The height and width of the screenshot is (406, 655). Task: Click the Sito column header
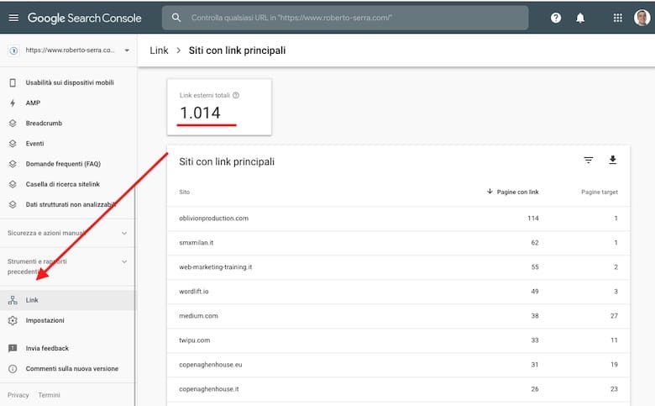click(x=184, y=192)
